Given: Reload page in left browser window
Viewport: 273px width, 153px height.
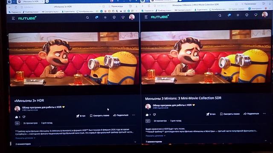Looking at the screenshot, I should click(x=16, y=7).
